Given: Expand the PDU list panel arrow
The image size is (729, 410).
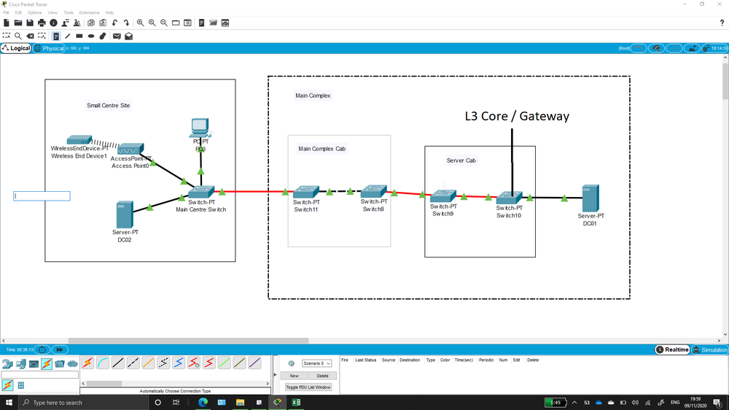Looking at the screenshot, I should pos(276,375).
